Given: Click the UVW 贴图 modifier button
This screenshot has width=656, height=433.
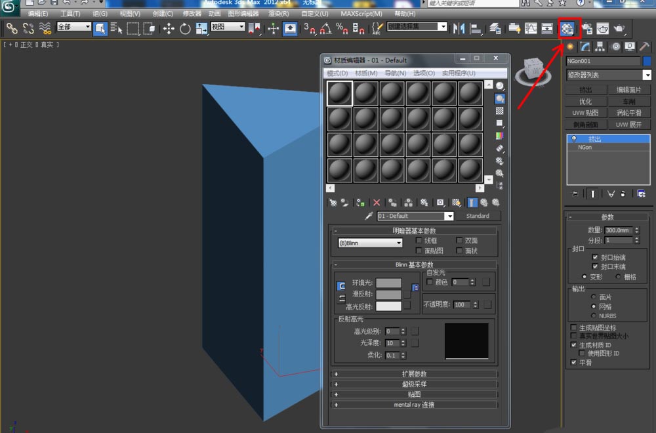Looking at the screenshot, I should point(585,113).
